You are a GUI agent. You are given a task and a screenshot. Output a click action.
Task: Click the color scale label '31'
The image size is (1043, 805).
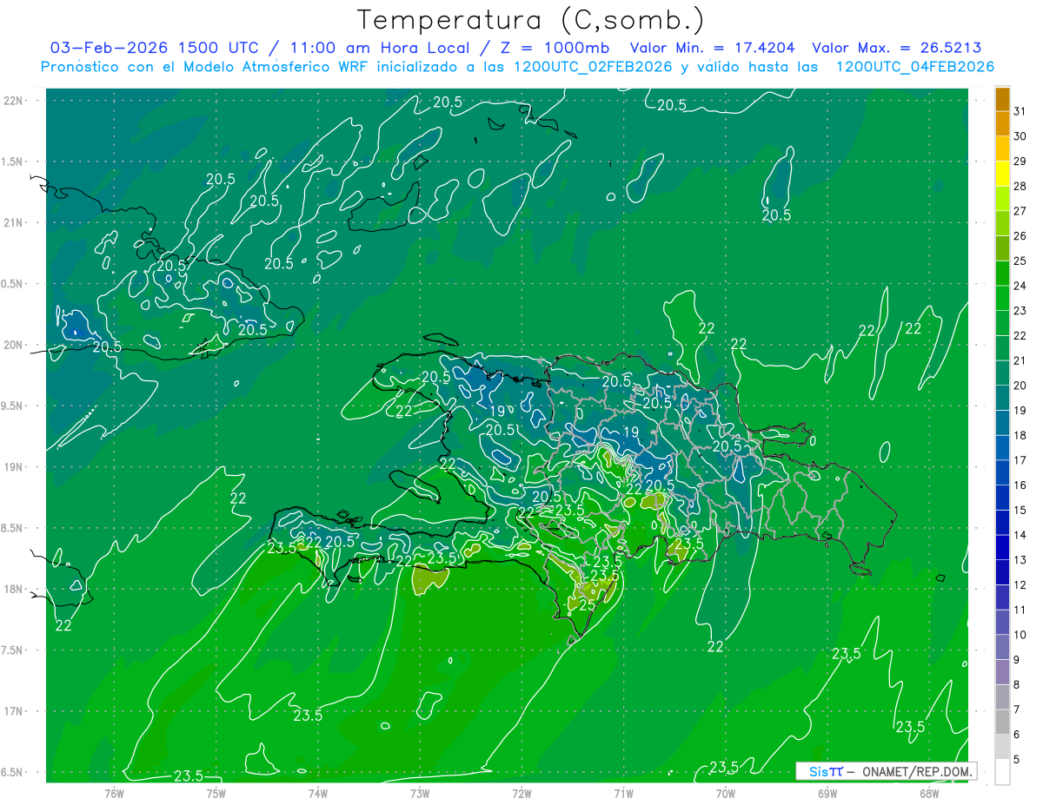coord(1020,110)
